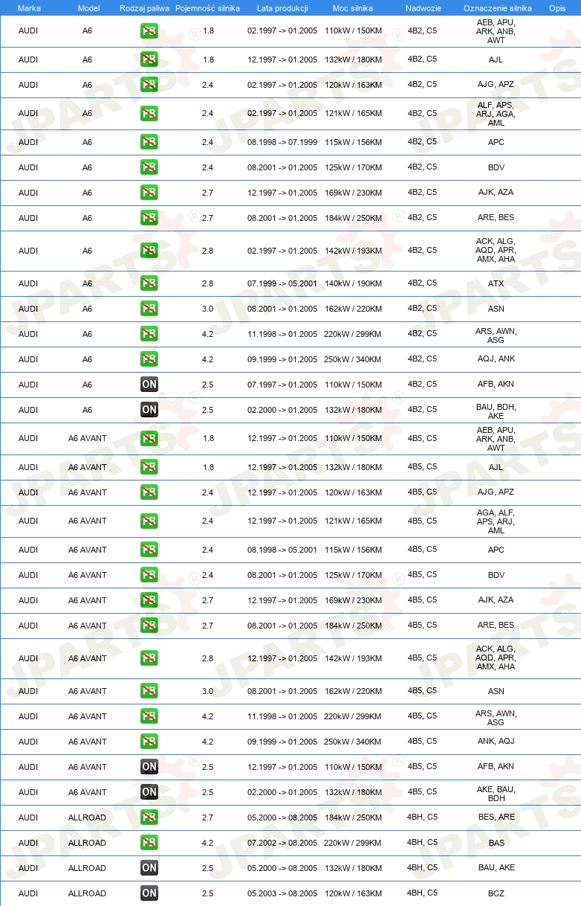This screenshot has height=906, width=581.
Task: Click AUDI brand cell in ATX row
Action: tap(28, 283)
